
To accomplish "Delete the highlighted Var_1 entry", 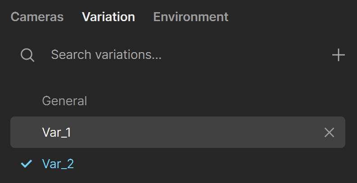I will click(x=329, y=133).
